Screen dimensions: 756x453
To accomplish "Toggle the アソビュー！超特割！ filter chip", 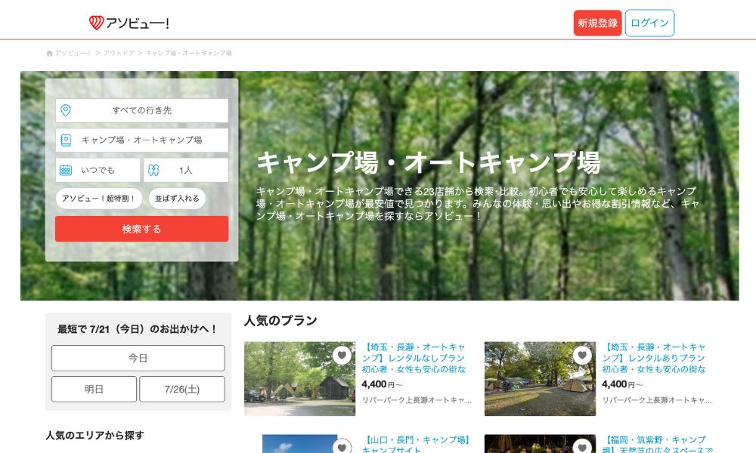I will tap(98, 199).
